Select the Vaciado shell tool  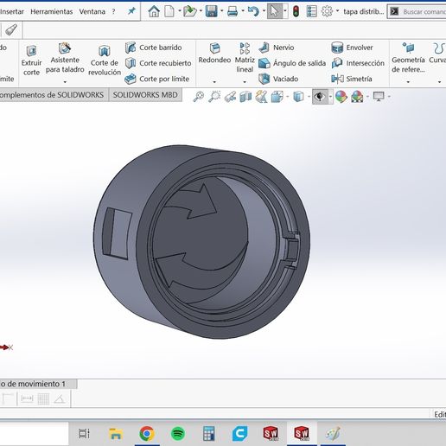tap(278, 79)
